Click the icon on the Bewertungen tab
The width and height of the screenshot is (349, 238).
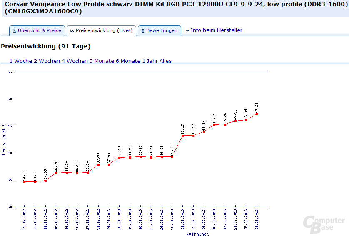[143, 31]
